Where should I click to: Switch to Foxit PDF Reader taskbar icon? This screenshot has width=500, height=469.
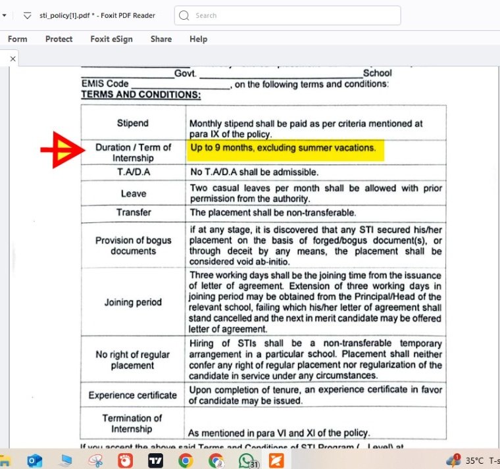(276, 460)
